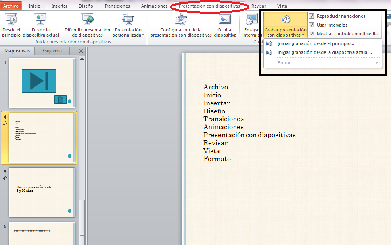
Task: Switch to the Transiciones ribbon tab
Action: (x=117, y=6)
